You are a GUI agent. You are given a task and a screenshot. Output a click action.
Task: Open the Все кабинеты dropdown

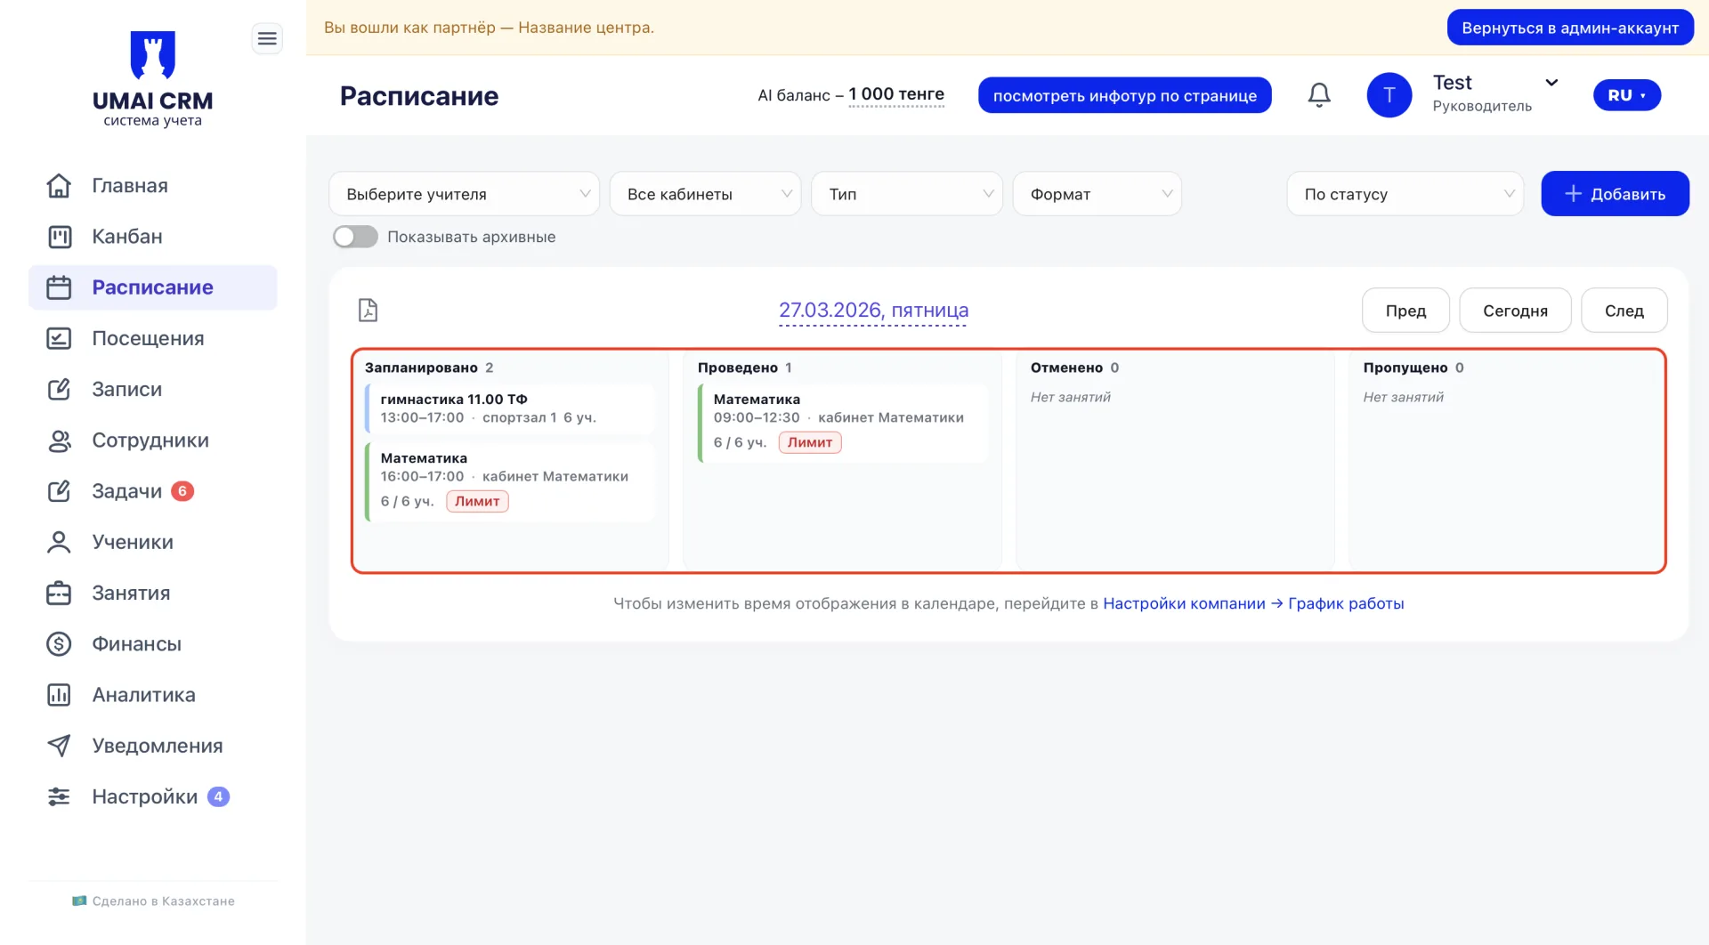(705, 194)
